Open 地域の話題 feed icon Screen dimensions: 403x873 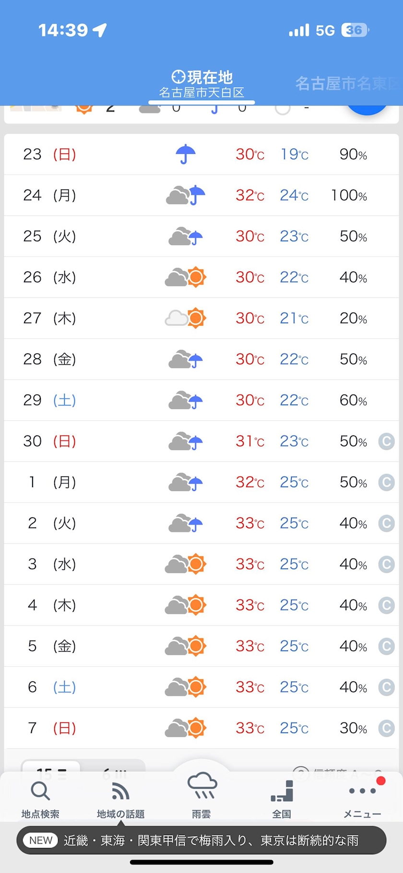point(120,791)
